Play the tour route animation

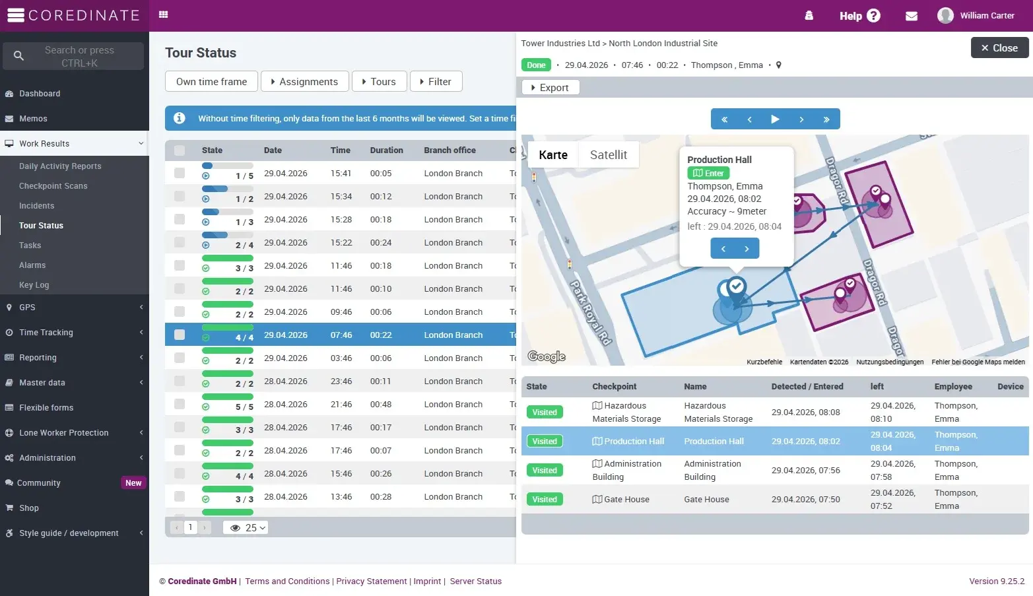(x=776, y=119)
